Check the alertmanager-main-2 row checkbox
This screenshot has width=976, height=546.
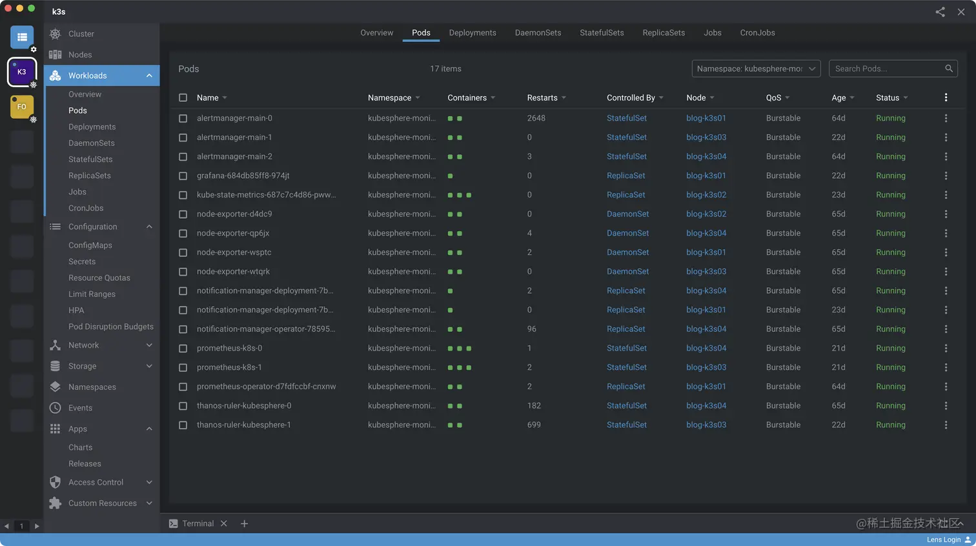(183, 157)
